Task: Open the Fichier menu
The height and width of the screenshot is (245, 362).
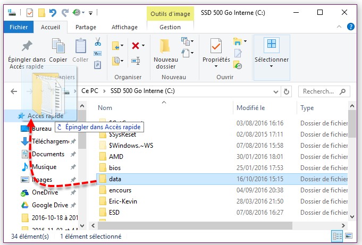Action: (x=18, y=27)
